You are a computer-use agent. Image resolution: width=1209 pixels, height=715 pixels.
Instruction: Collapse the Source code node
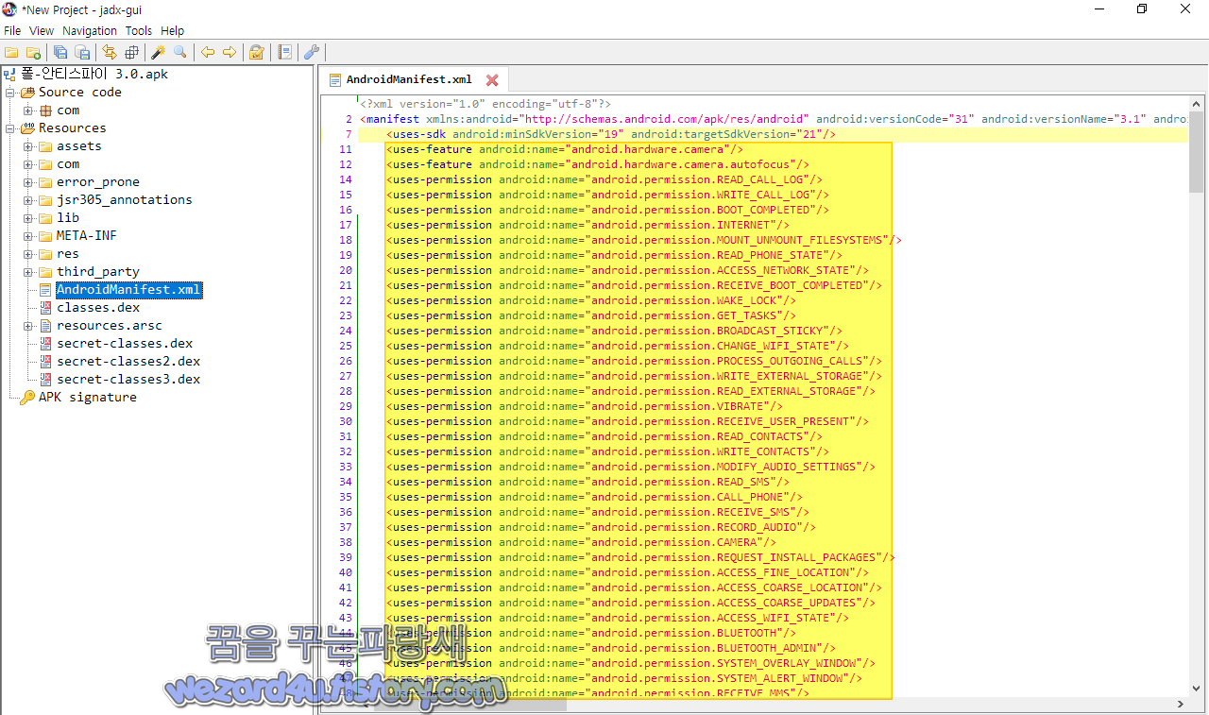11,93
